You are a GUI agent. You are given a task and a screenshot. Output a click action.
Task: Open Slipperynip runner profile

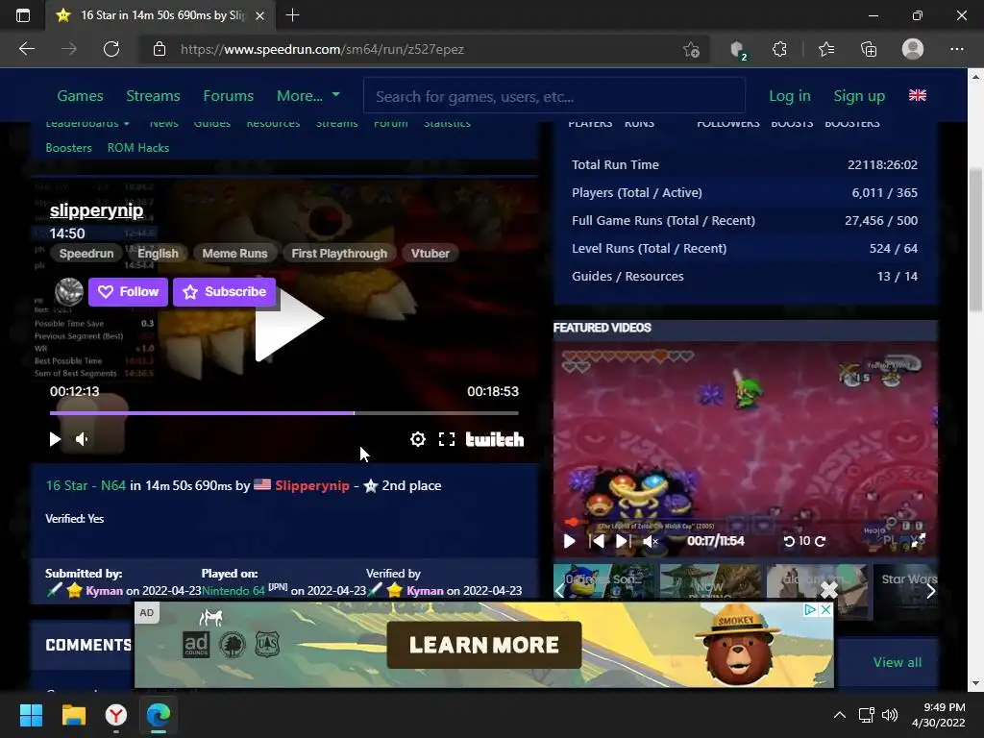[312, 485]
